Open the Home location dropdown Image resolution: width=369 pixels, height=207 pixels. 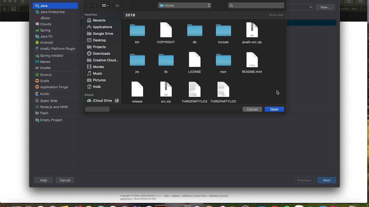point(184,5)
